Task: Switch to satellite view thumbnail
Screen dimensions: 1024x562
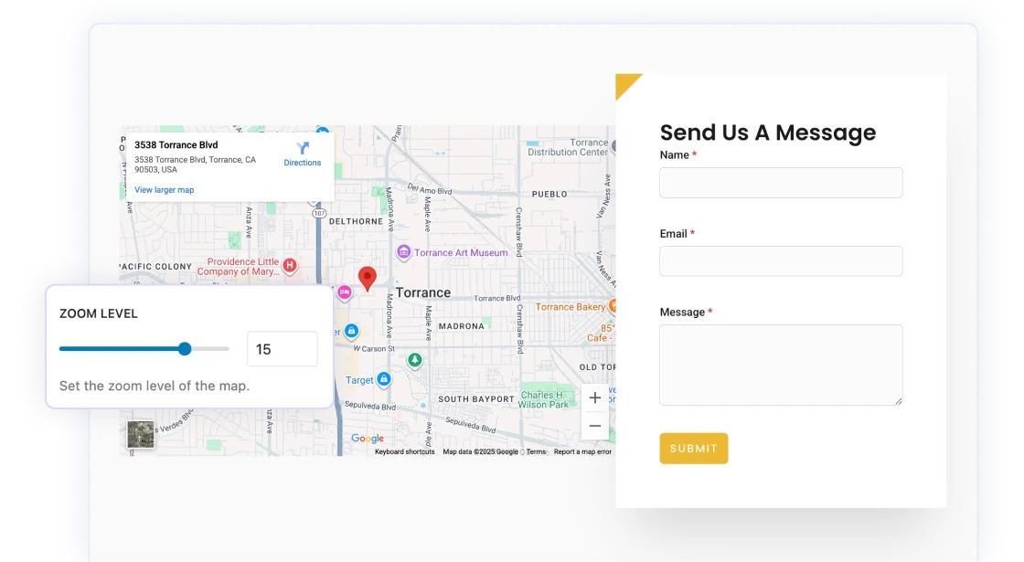Action: point(141,435)
